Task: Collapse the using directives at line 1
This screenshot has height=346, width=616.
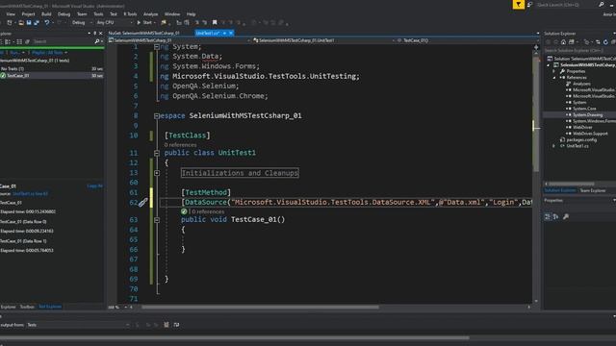Action: pos(157,47)
